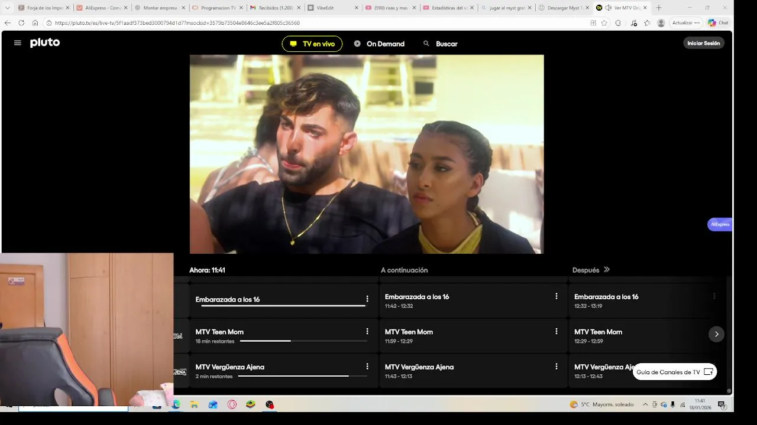Open options for MTV Vergüenza Ajena 11:43-12:13
This screenshot has width=757, height=425.
point(556,367)
